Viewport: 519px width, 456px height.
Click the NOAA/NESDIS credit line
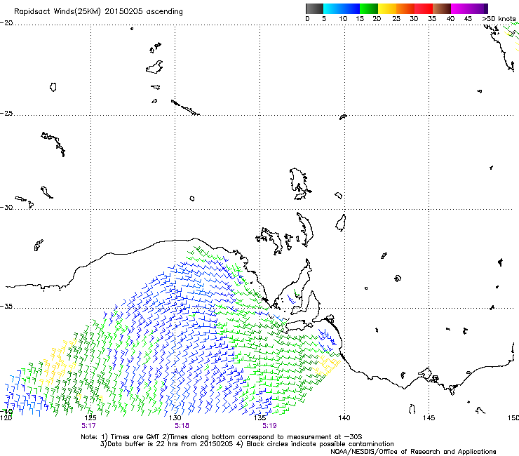point(413,452)
